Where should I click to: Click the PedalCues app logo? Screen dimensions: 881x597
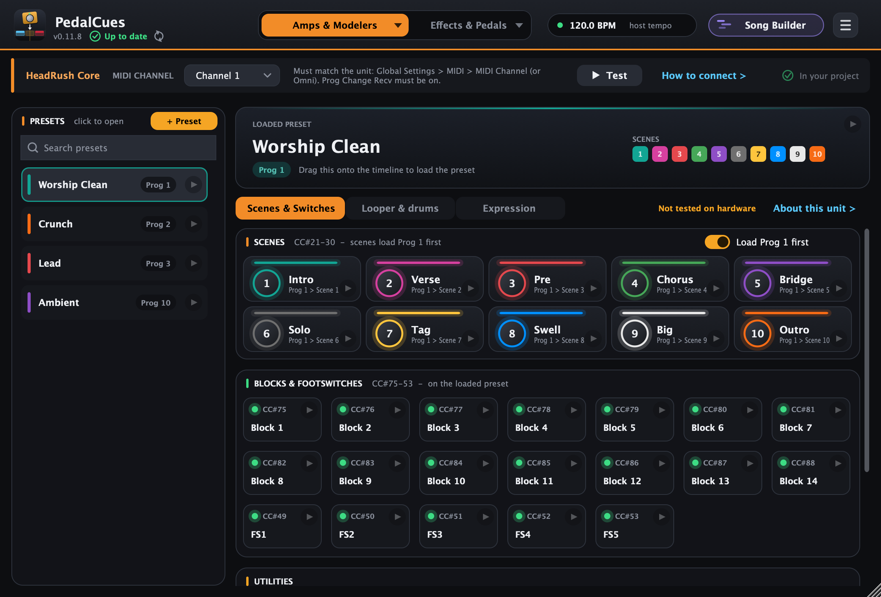tap(29, 25)
